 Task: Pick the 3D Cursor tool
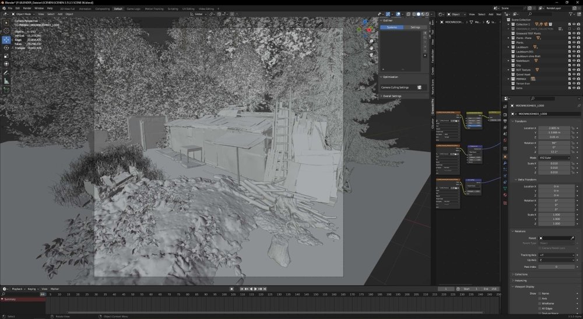[6, 31]
